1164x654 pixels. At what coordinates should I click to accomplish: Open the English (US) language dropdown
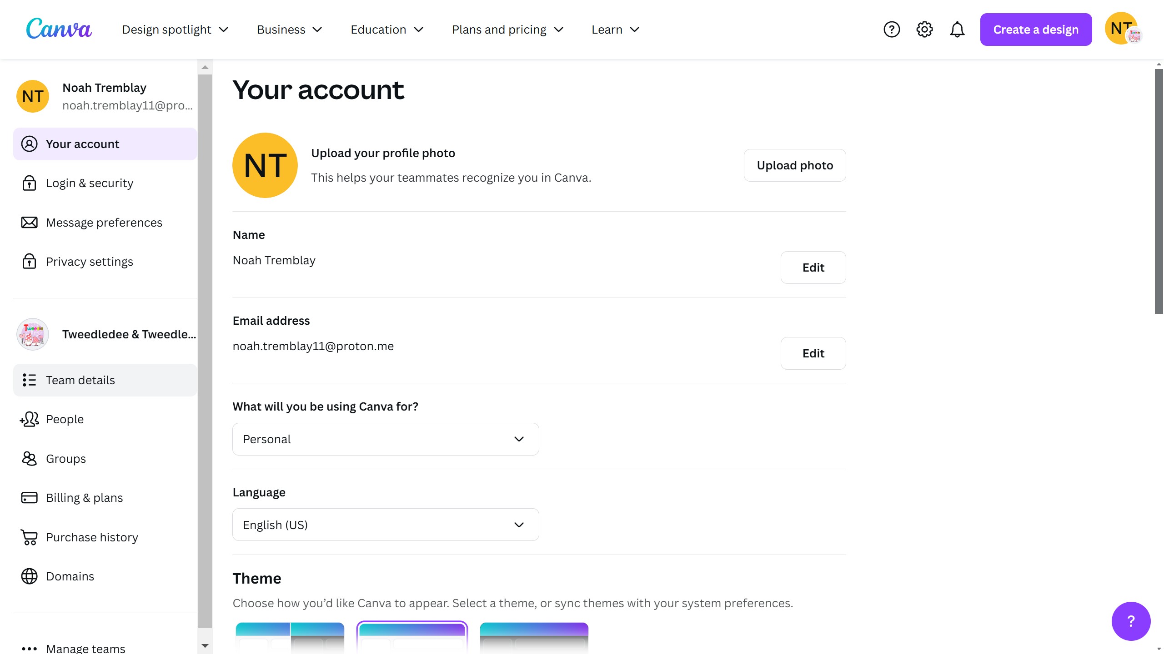coord(386,525)
